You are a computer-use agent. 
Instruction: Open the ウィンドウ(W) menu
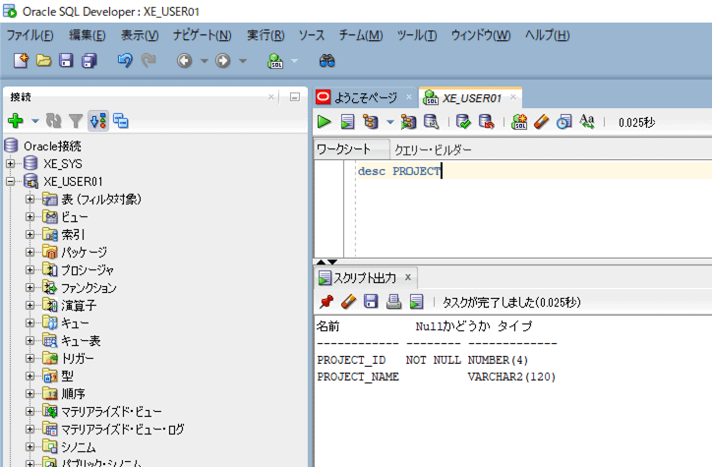(481, 35)
